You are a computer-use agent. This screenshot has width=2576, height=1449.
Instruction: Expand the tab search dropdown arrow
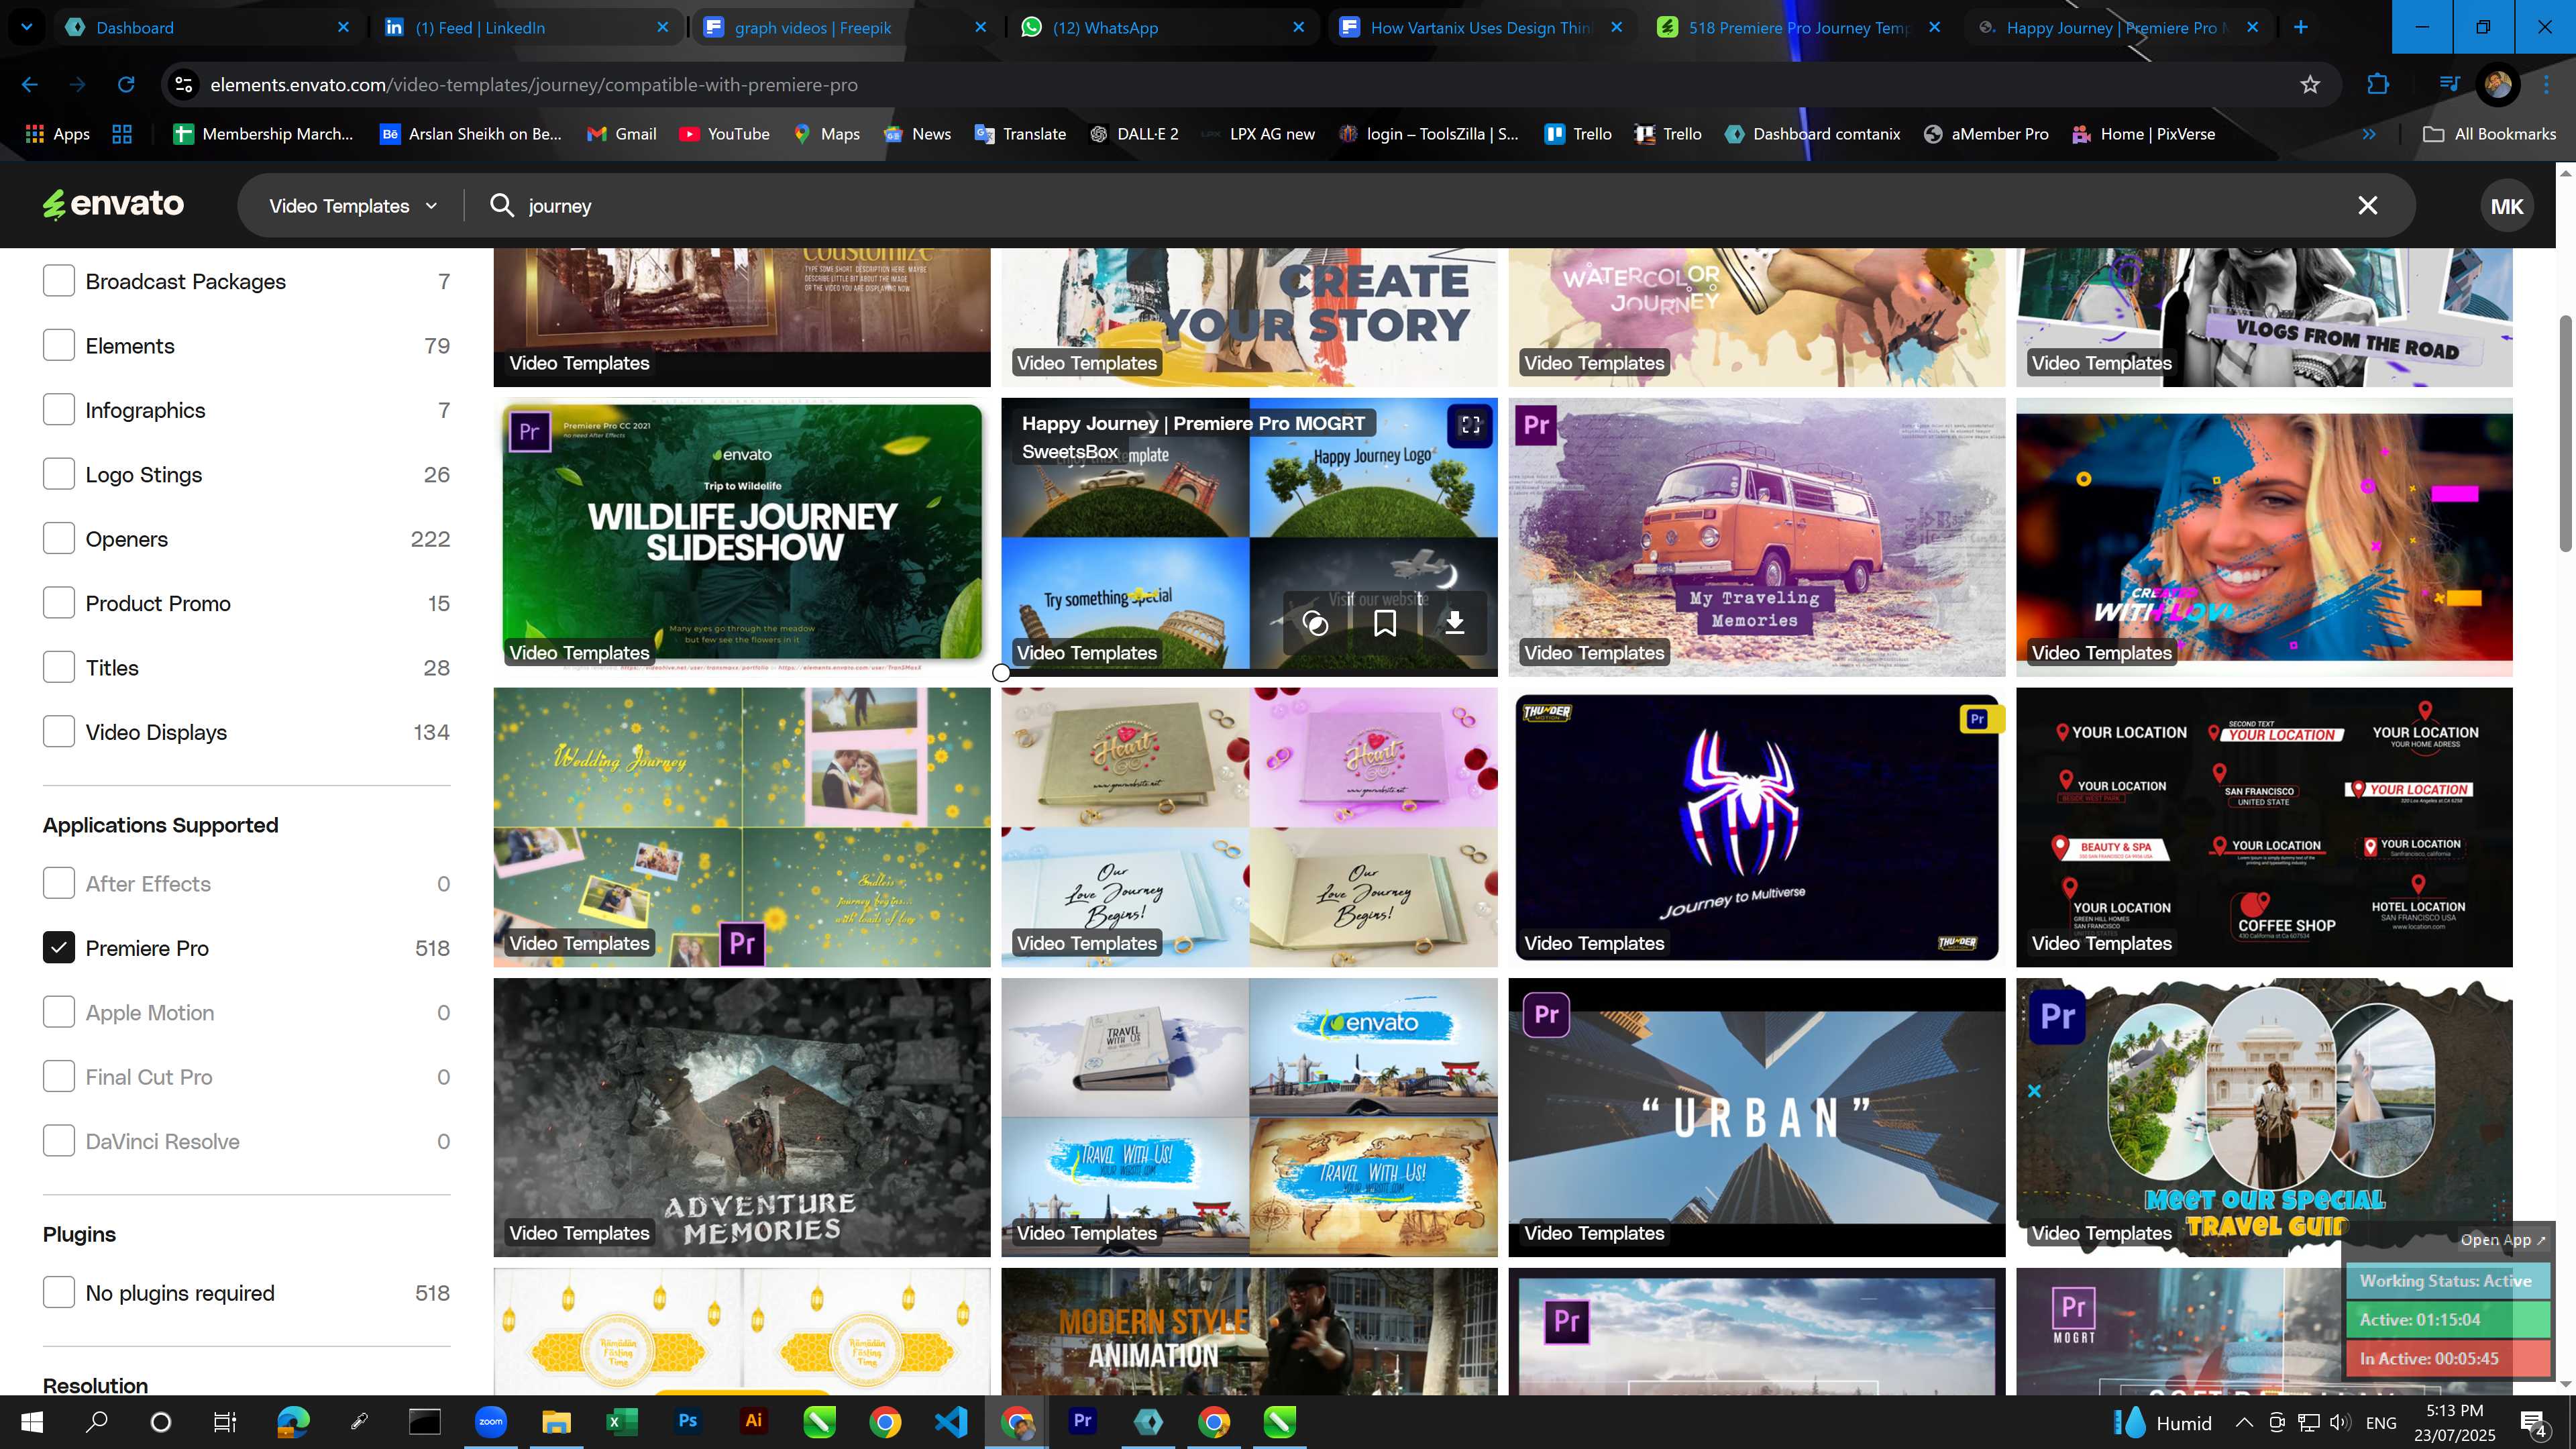coord(27,27)
